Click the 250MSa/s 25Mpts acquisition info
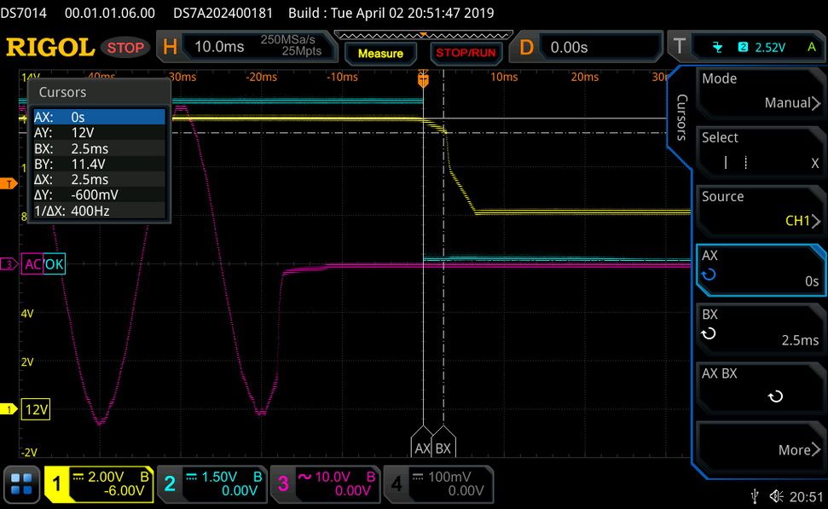The height and width of the screenshot is (509, 828). click(x=292, y=45)
